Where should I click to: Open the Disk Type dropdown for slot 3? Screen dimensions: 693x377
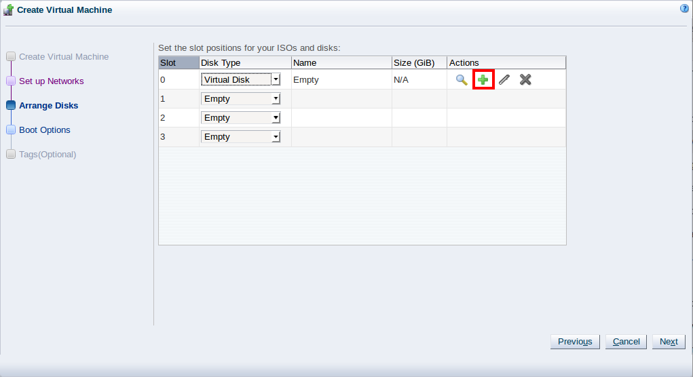(x=240, y=137)
